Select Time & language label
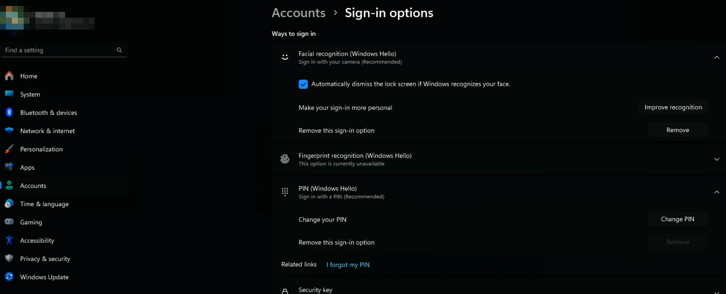 pos(44,204)
